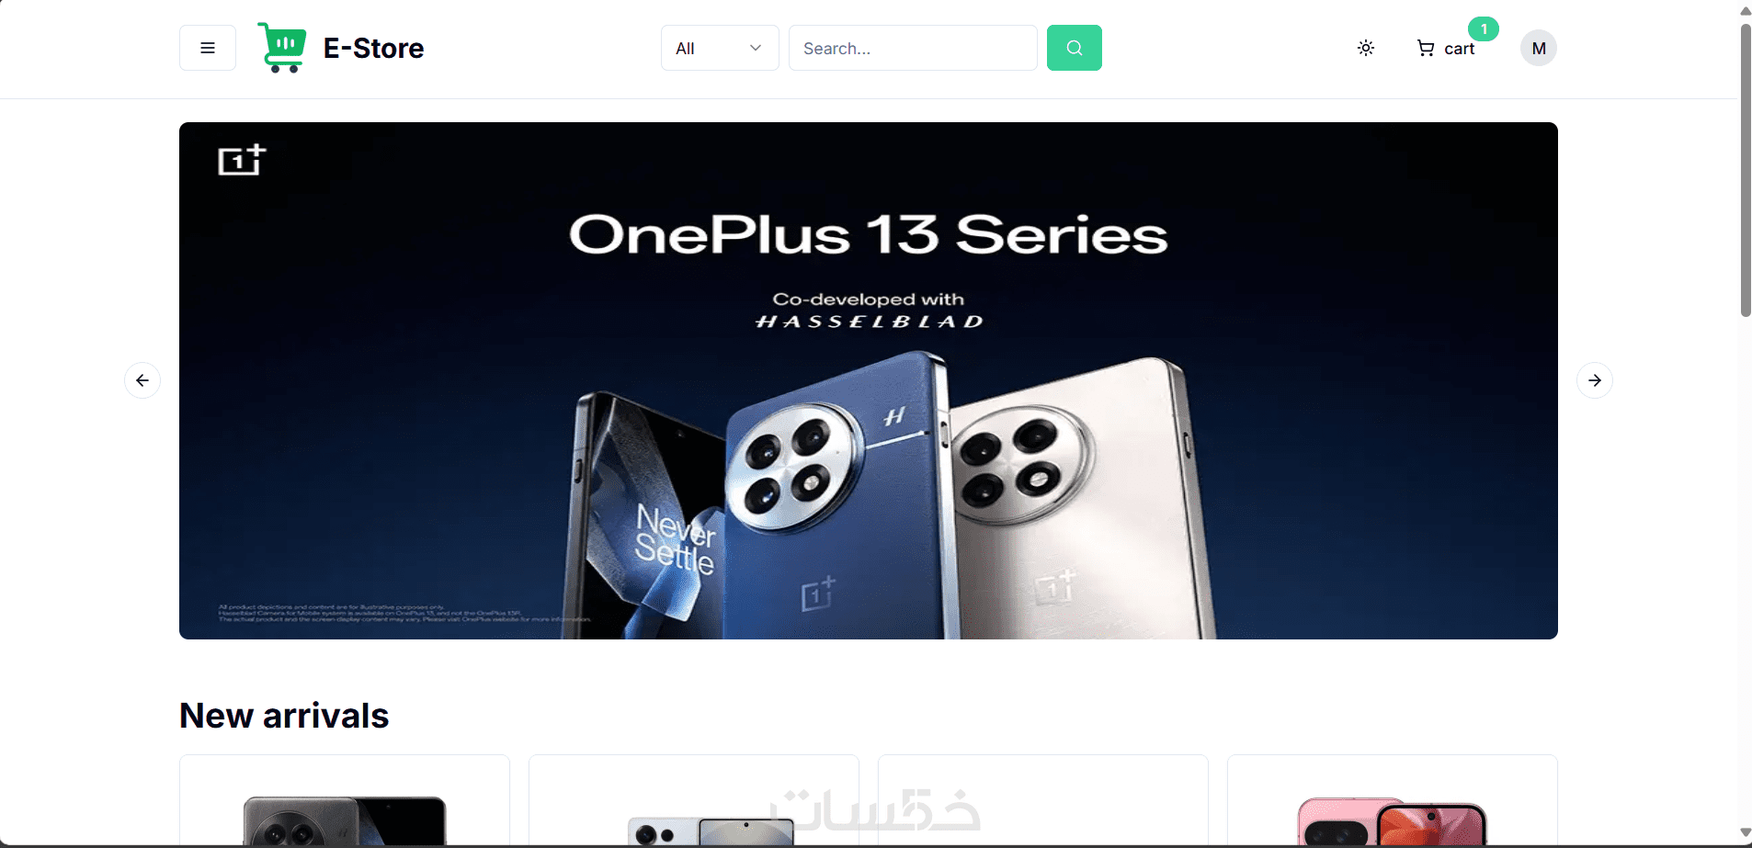Screen dimensions: 1752x848
Task: Open the pink phone product card
Action: pos(1393,801)
